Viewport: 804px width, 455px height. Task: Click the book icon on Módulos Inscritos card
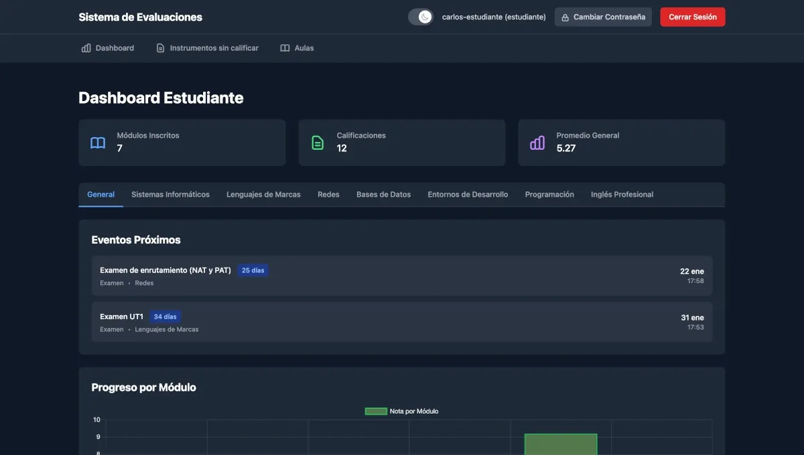coord(98,143)
